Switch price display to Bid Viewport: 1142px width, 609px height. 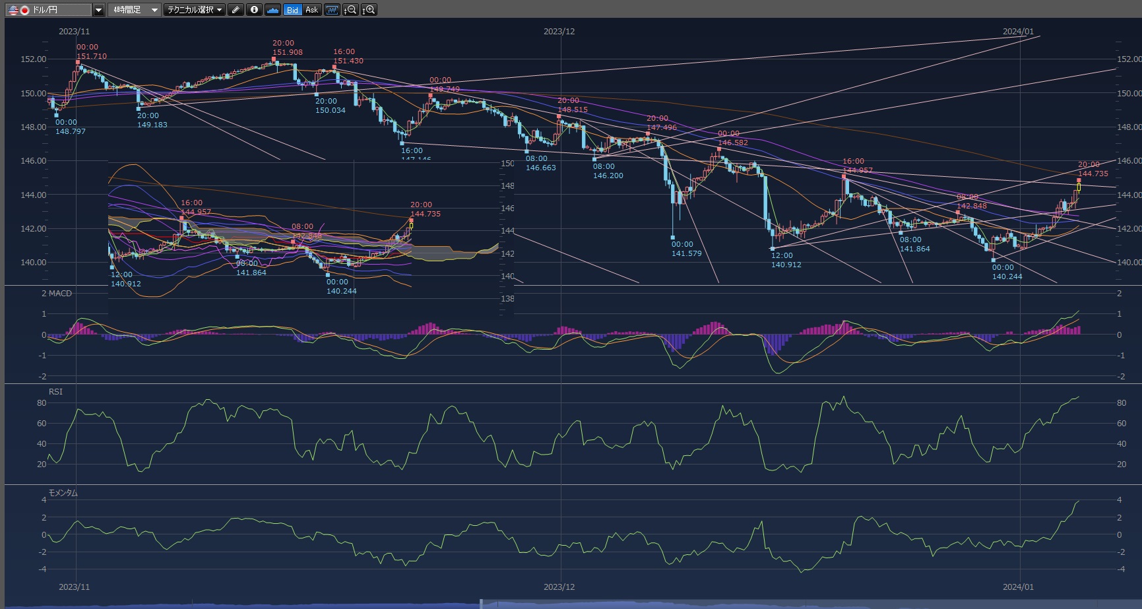click(x=292, y=10)
